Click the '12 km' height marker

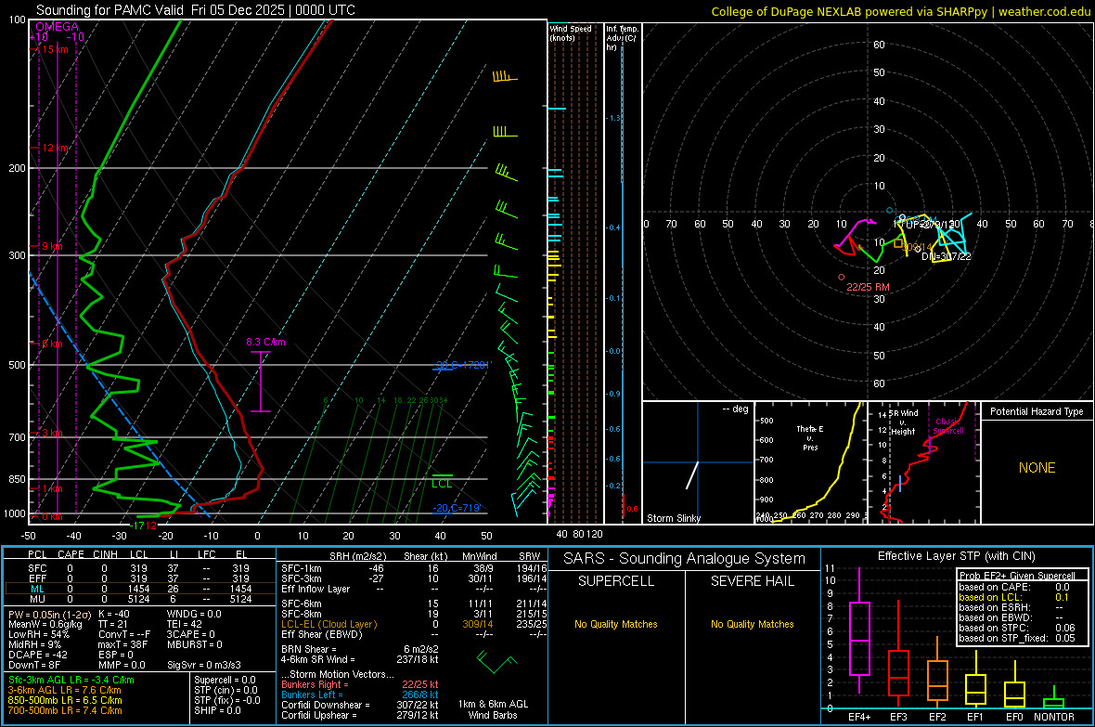(x=55, y=149)
